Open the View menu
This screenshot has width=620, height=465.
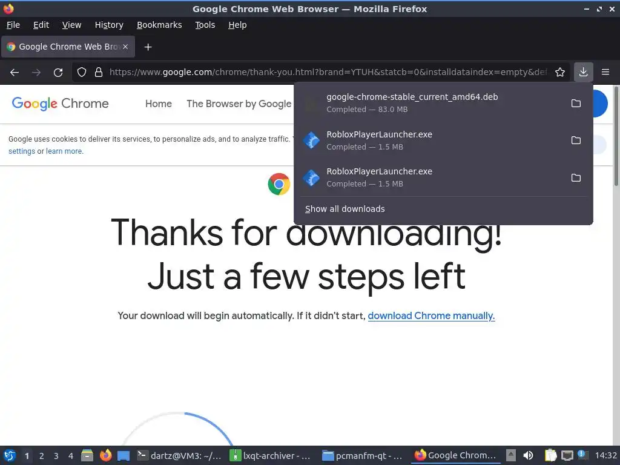pyautogui.click(x=71, y=25)
